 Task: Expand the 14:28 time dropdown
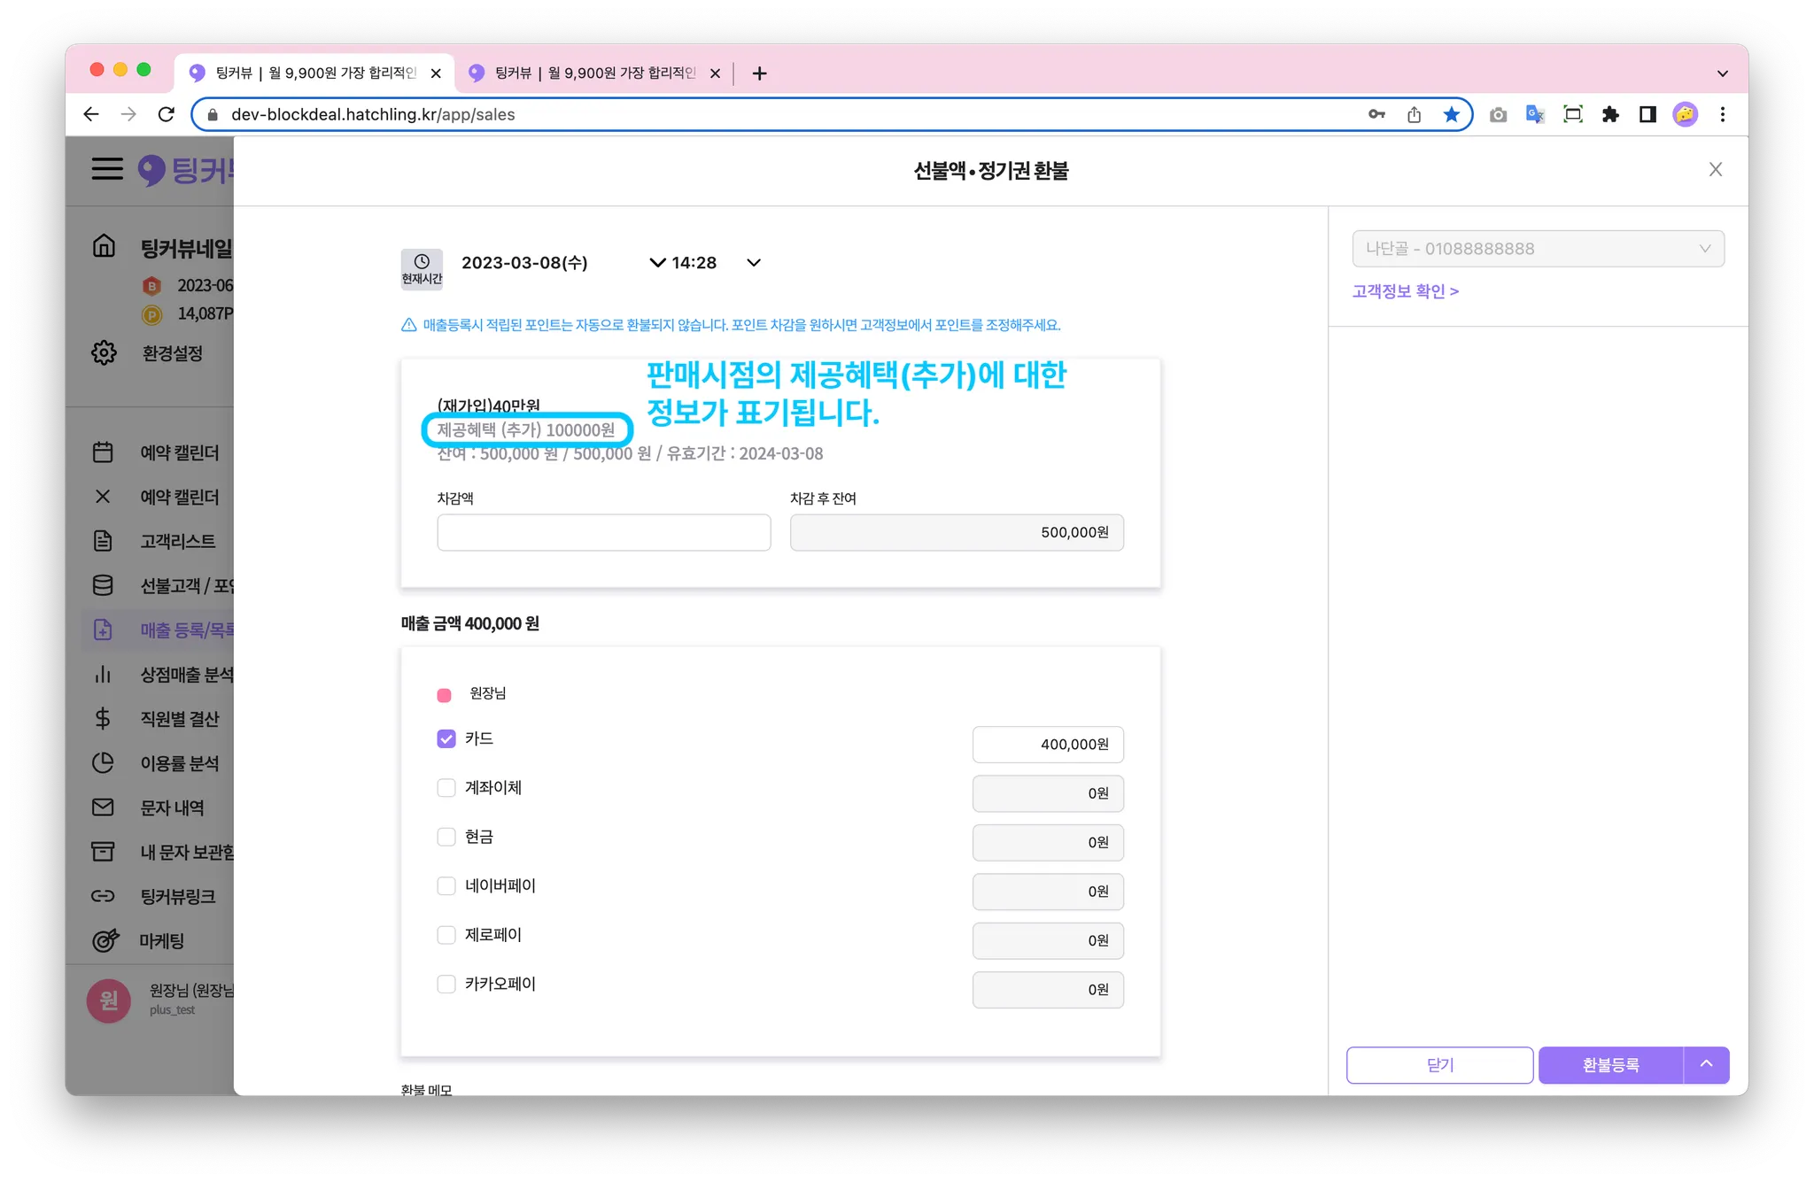pyautogui.click(x=754, y=263)
